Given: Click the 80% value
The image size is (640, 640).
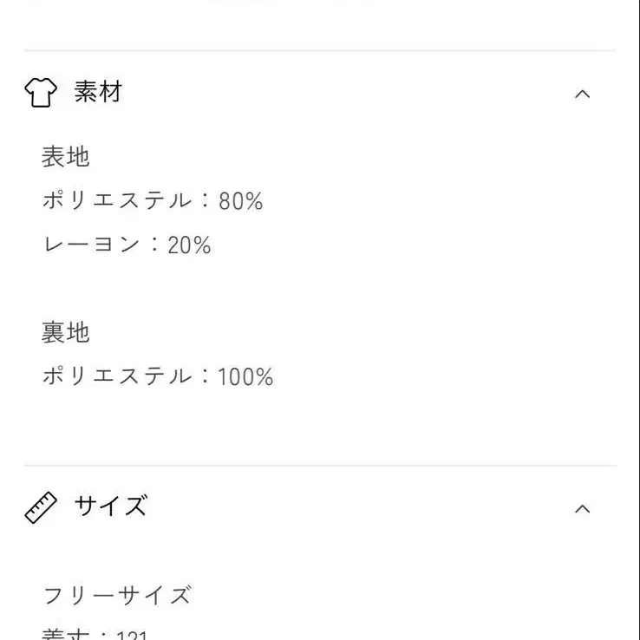Looking at the screenshot, I should click(241, 202).
